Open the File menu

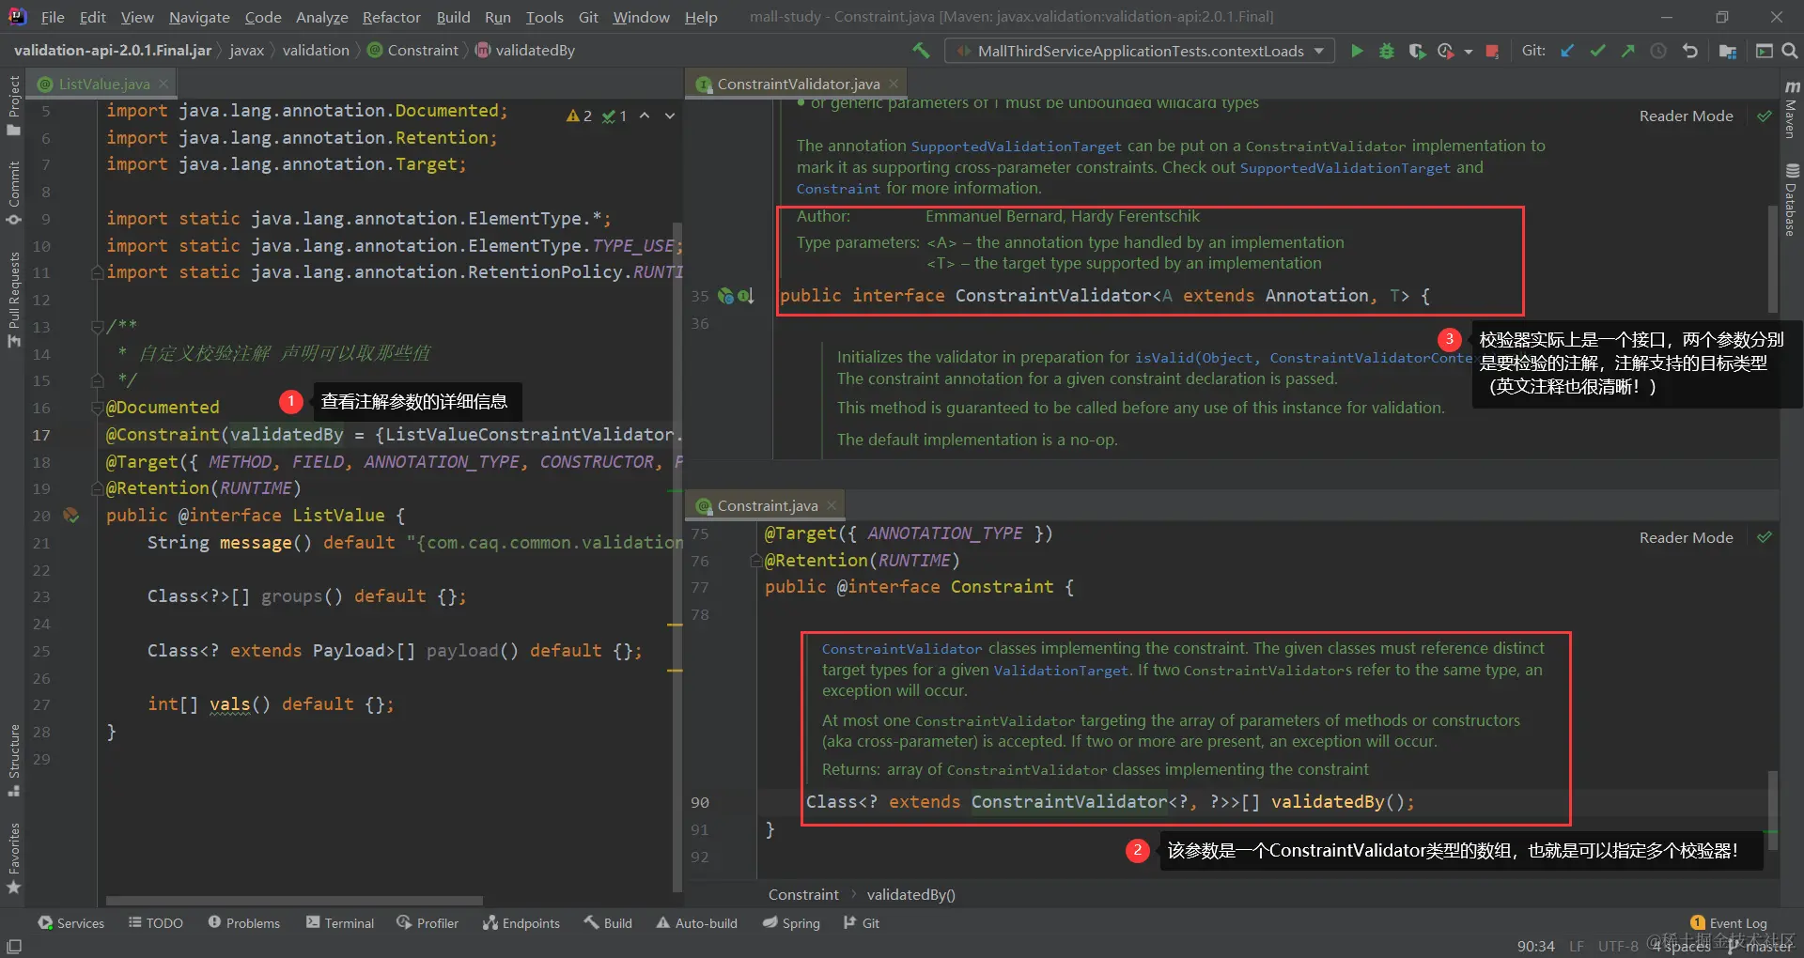(x=53, y=17)
